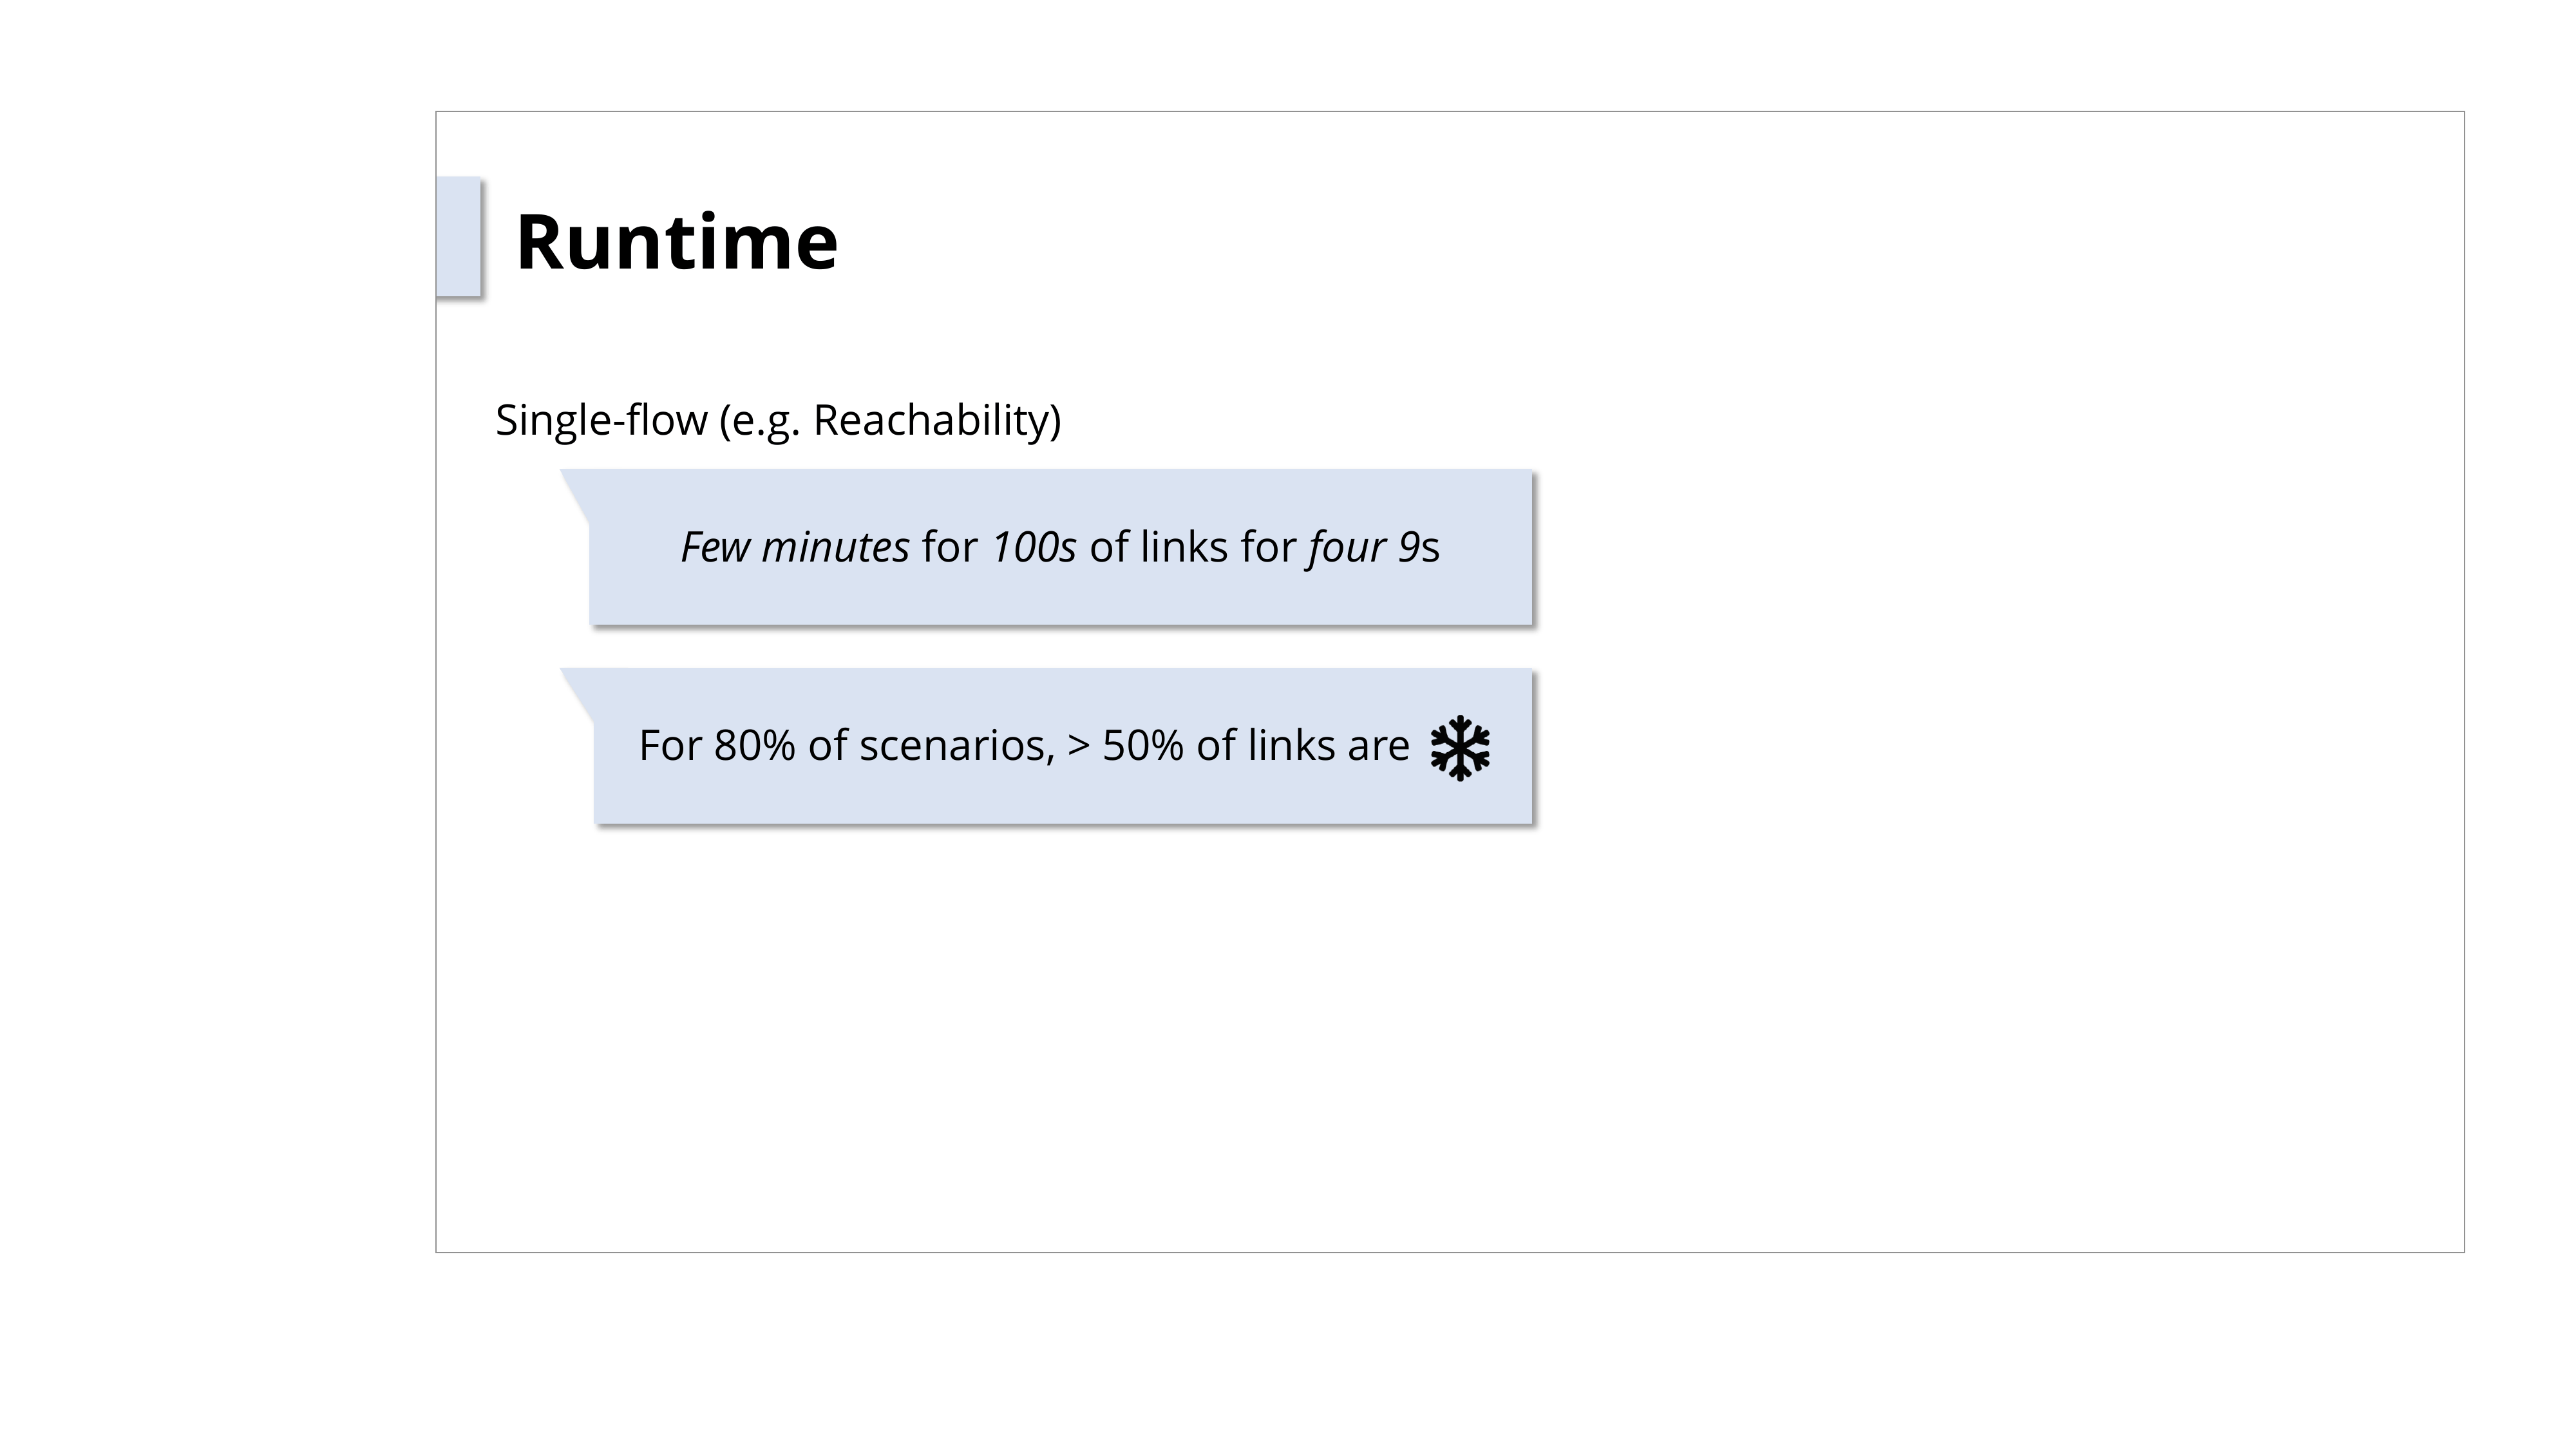Select the italic word "minutes"

[835, 548]
